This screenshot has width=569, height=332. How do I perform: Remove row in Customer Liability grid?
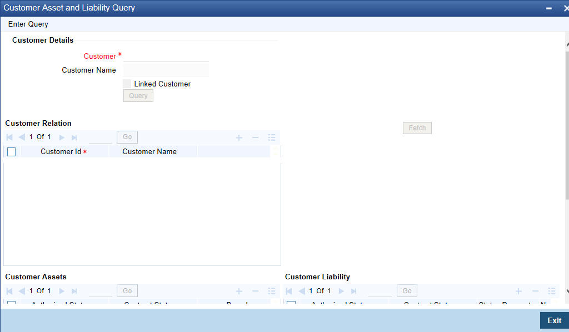point(535,291)
